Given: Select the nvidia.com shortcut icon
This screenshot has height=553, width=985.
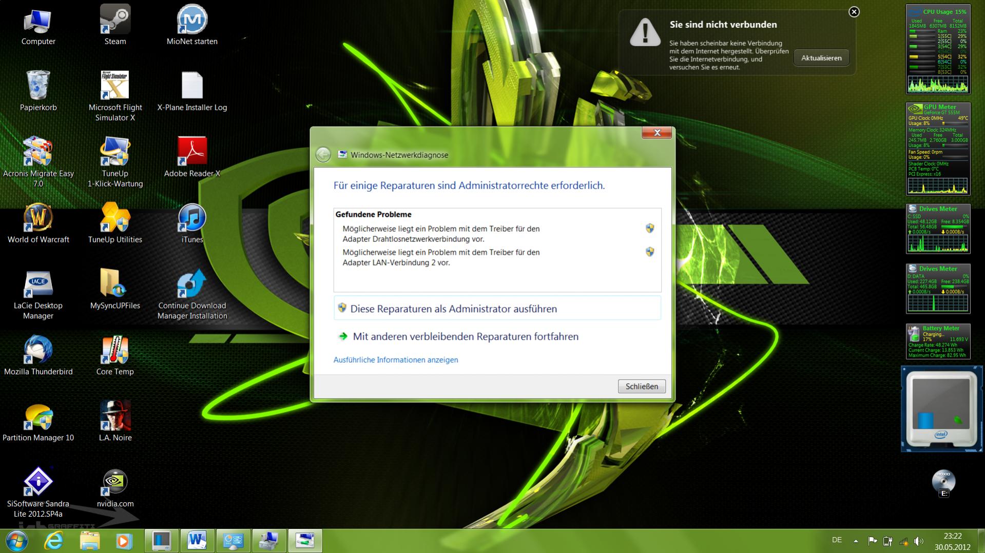Looking at the screenshot, I should tap(115, 488).
